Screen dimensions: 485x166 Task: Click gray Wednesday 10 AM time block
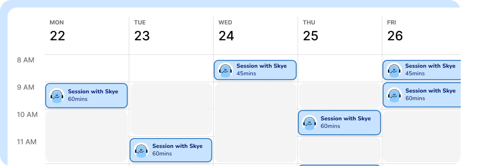255,123
